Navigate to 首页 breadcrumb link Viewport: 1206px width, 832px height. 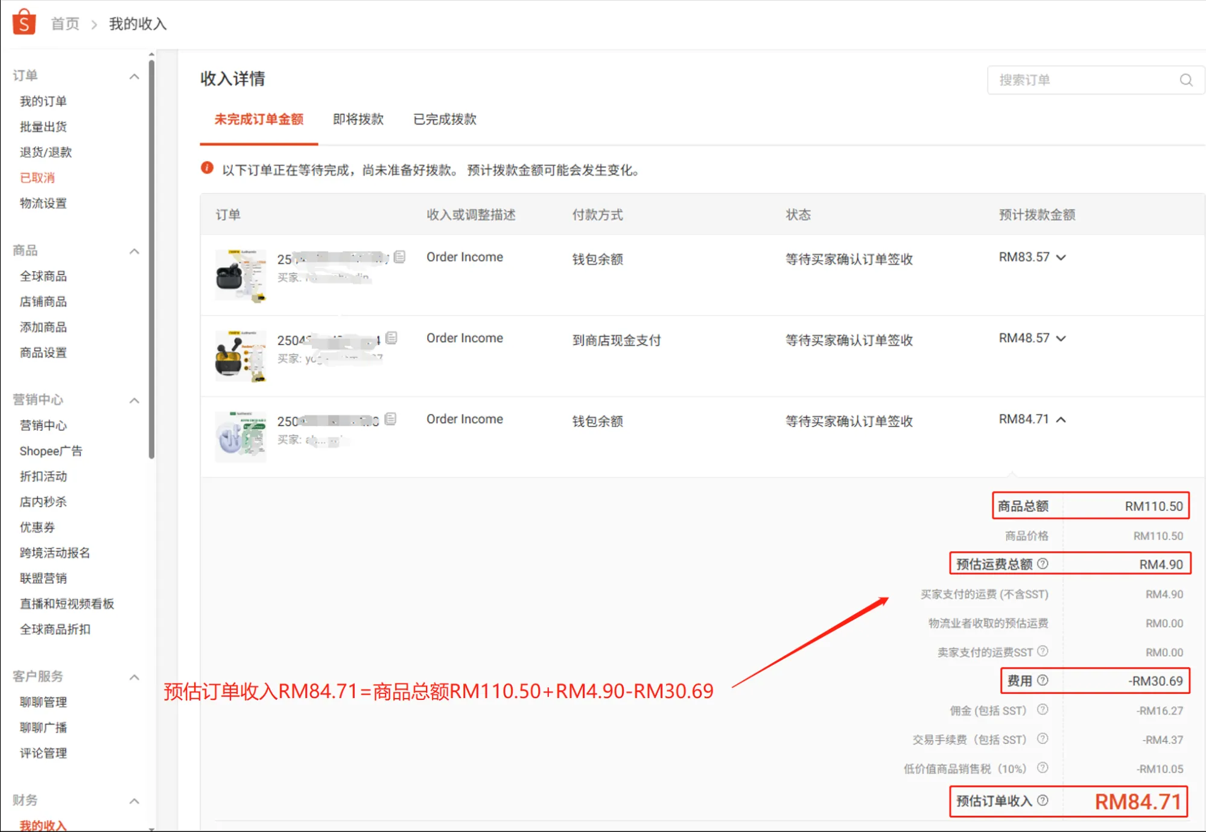tap(64, 24)
